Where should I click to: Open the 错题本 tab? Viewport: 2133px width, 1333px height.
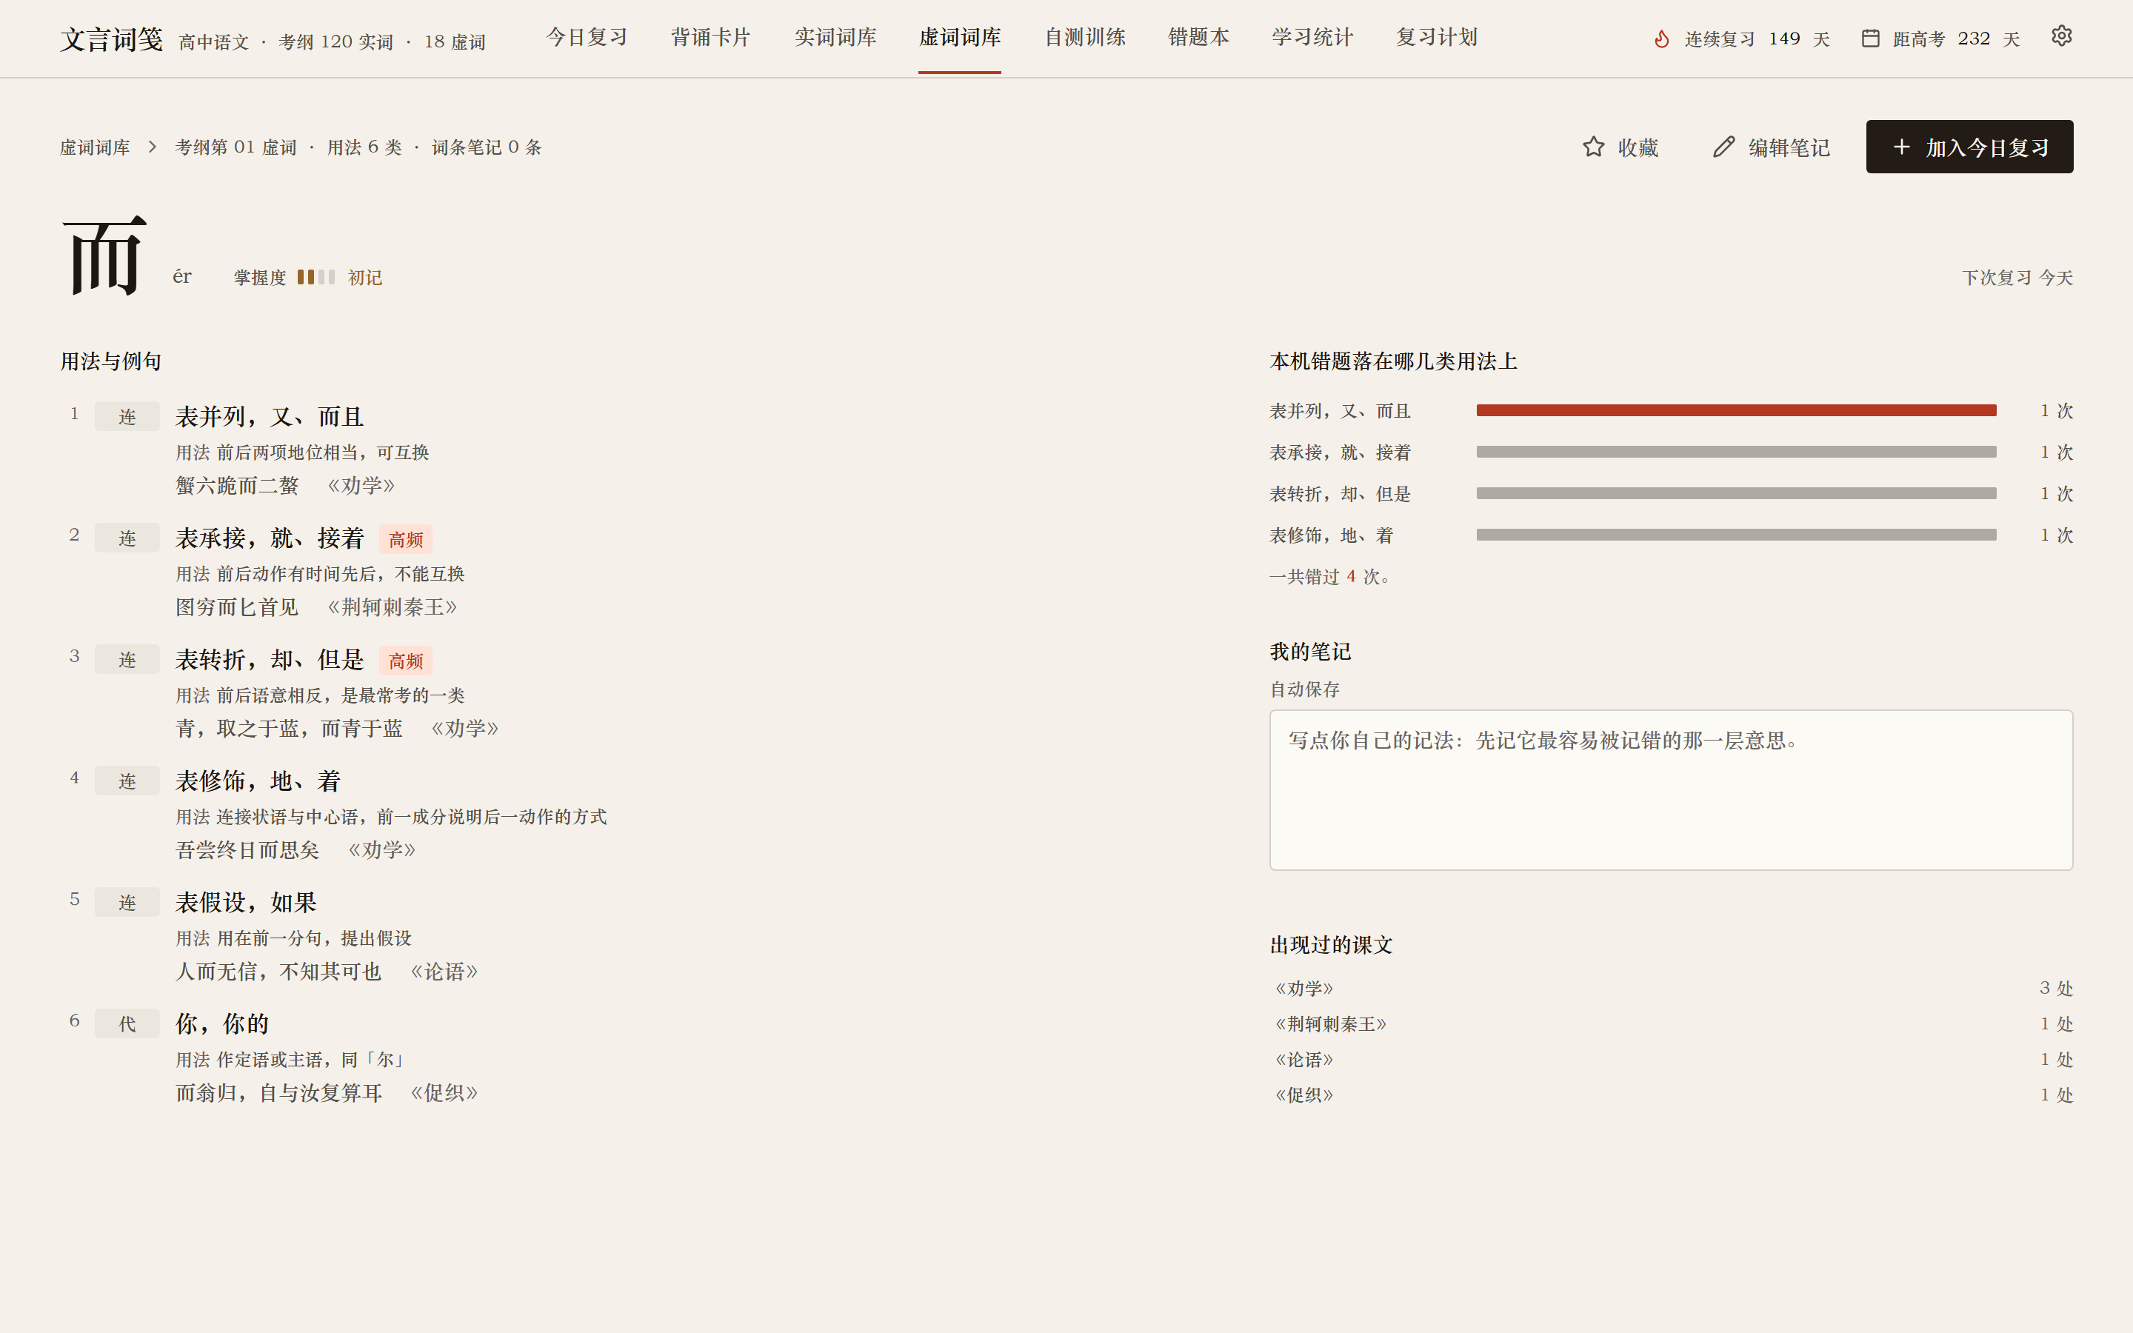pos(1199,37)
